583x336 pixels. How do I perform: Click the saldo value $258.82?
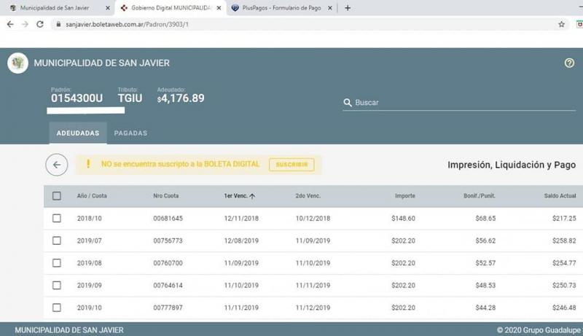(564, 241)
